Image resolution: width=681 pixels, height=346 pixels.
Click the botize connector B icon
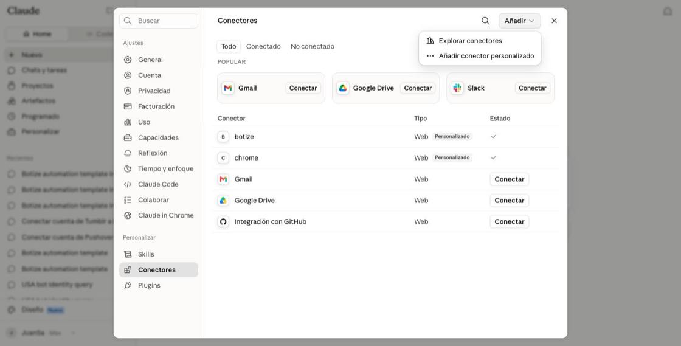click(x=223, y=137)
